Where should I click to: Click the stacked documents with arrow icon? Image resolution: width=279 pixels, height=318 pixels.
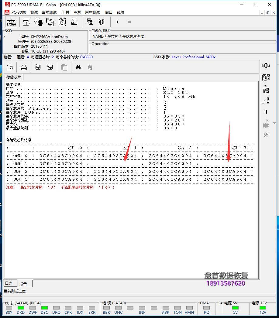(x=50, y=22)
